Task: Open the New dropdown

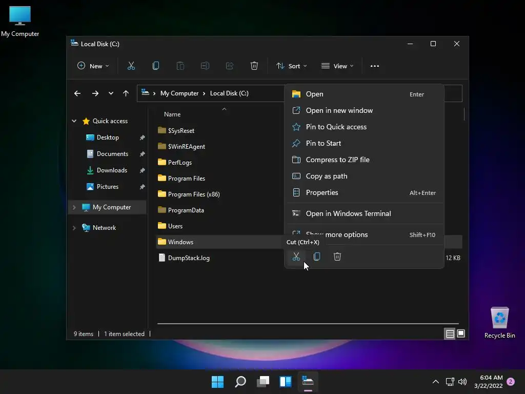Action: tap(93, 66)
